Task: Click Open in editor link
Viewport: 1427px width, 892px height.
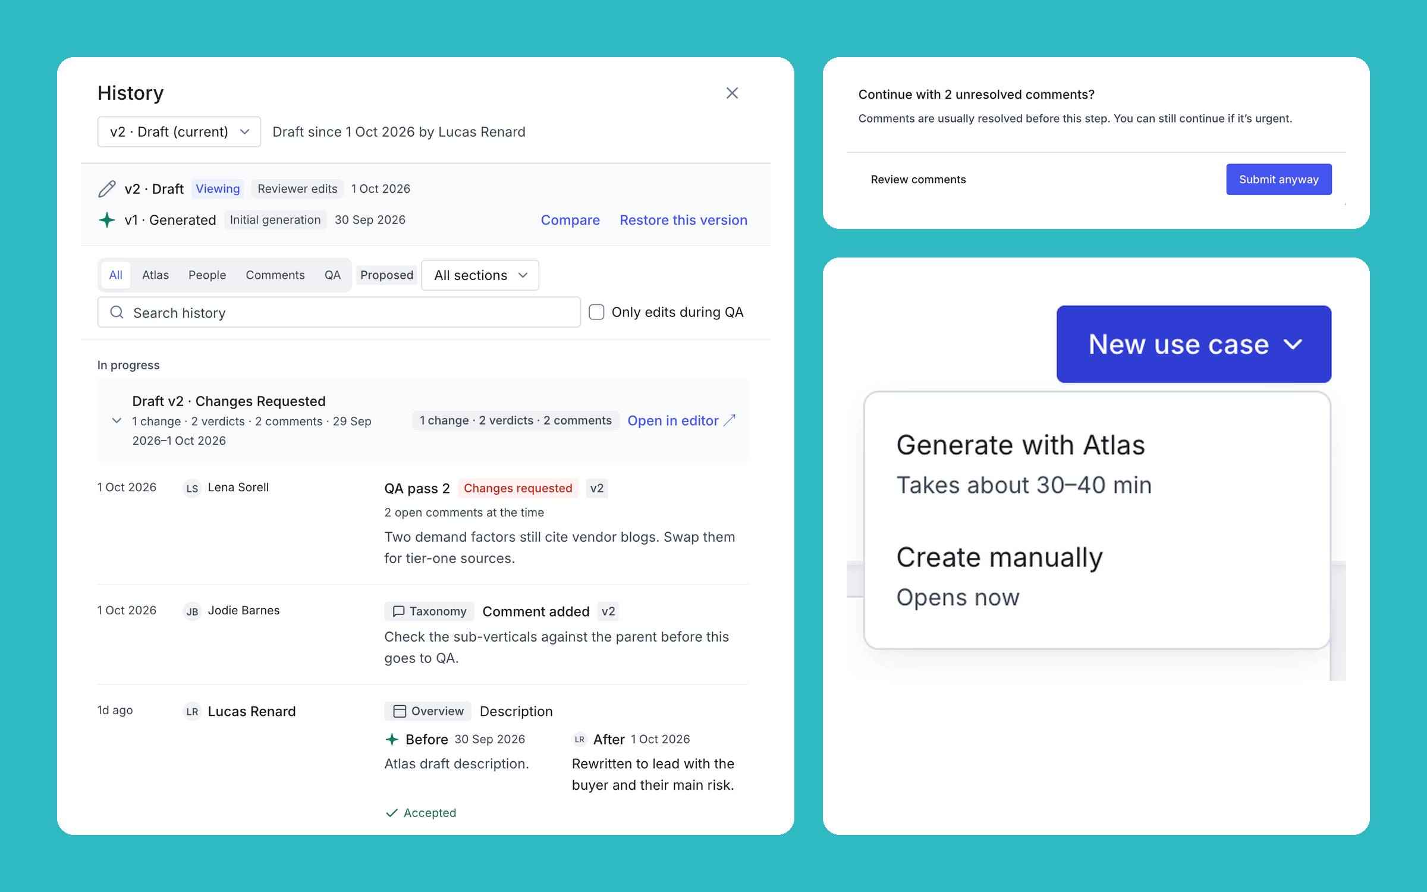Action: pyautogui.click(x=681, y=420)
